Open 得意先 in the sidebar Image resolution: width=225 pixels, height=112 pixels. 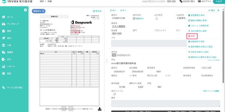coord(7,52)
